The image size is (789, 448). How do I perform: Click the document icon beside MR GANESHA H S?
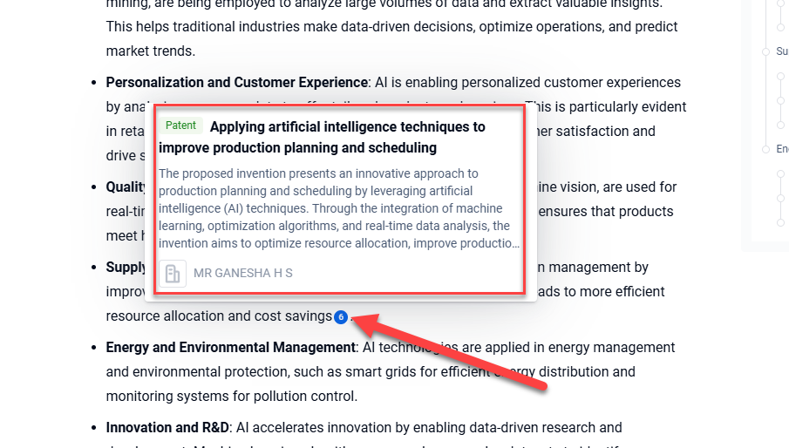click(x=173, y=273)
